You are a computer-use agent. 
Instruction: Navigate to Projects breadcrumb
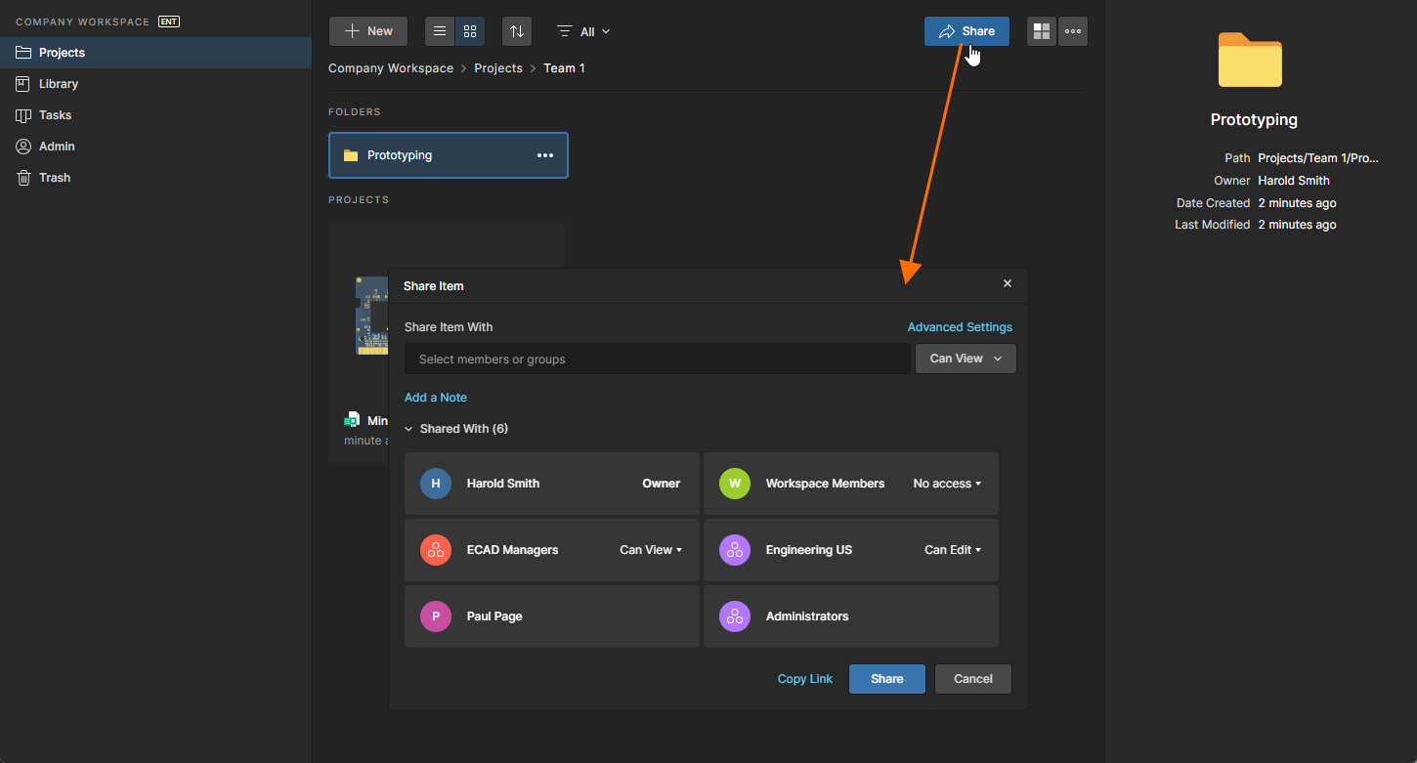point(498,68)
